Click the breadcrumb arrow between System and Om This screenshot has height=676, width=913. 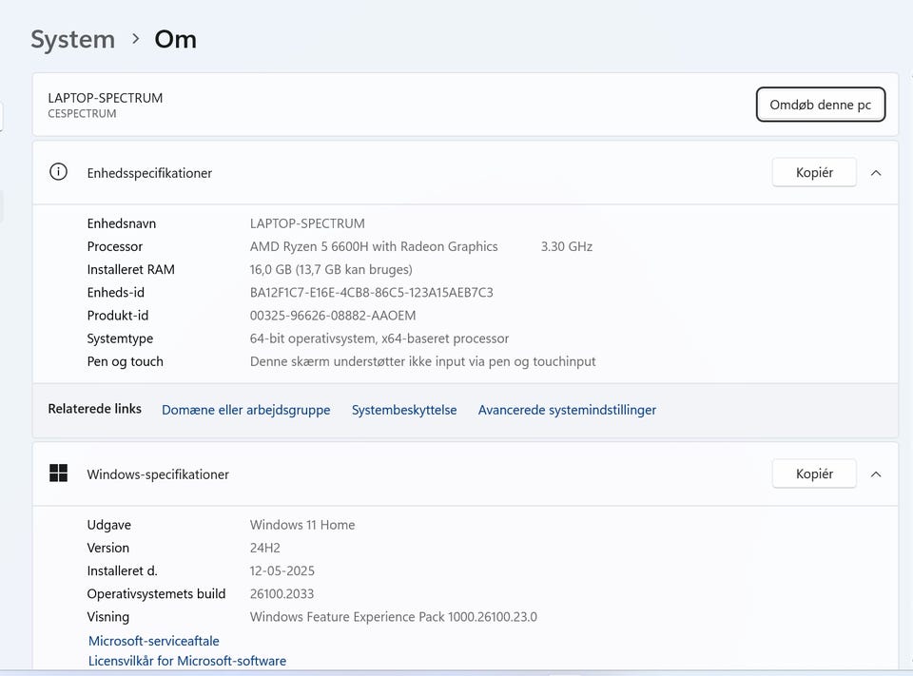click(135, 39)
